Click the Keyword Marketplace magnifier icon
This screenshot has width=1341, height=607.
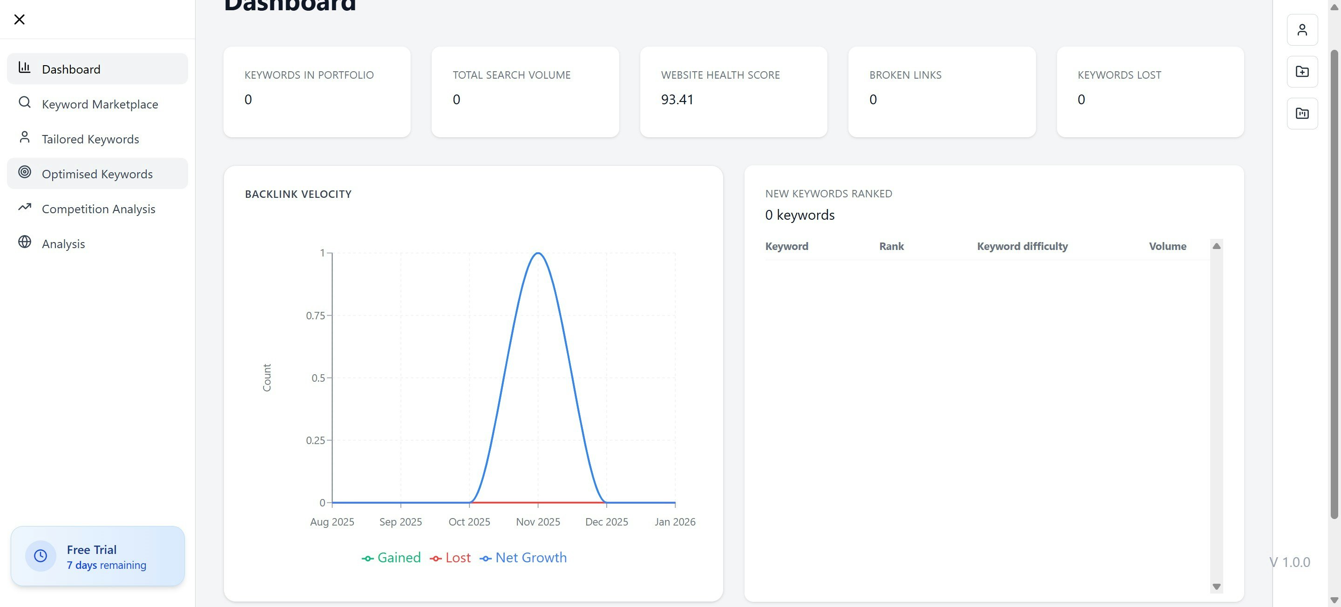tap(25, 102)
